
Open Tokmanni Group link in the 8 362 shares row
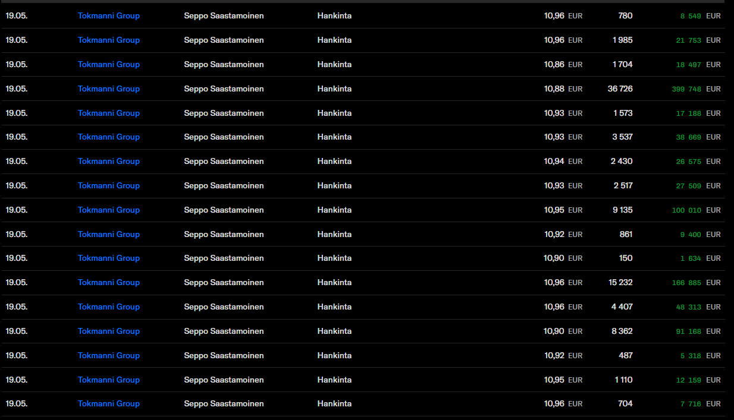pos(109,331)
